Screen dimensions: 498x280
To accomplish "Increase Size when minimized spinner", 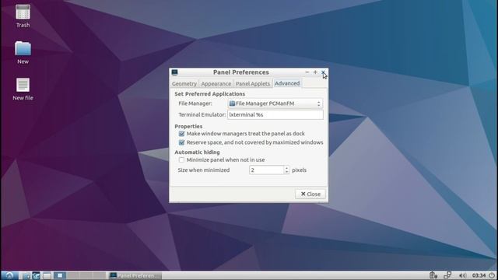I will (x=286, y=168).
